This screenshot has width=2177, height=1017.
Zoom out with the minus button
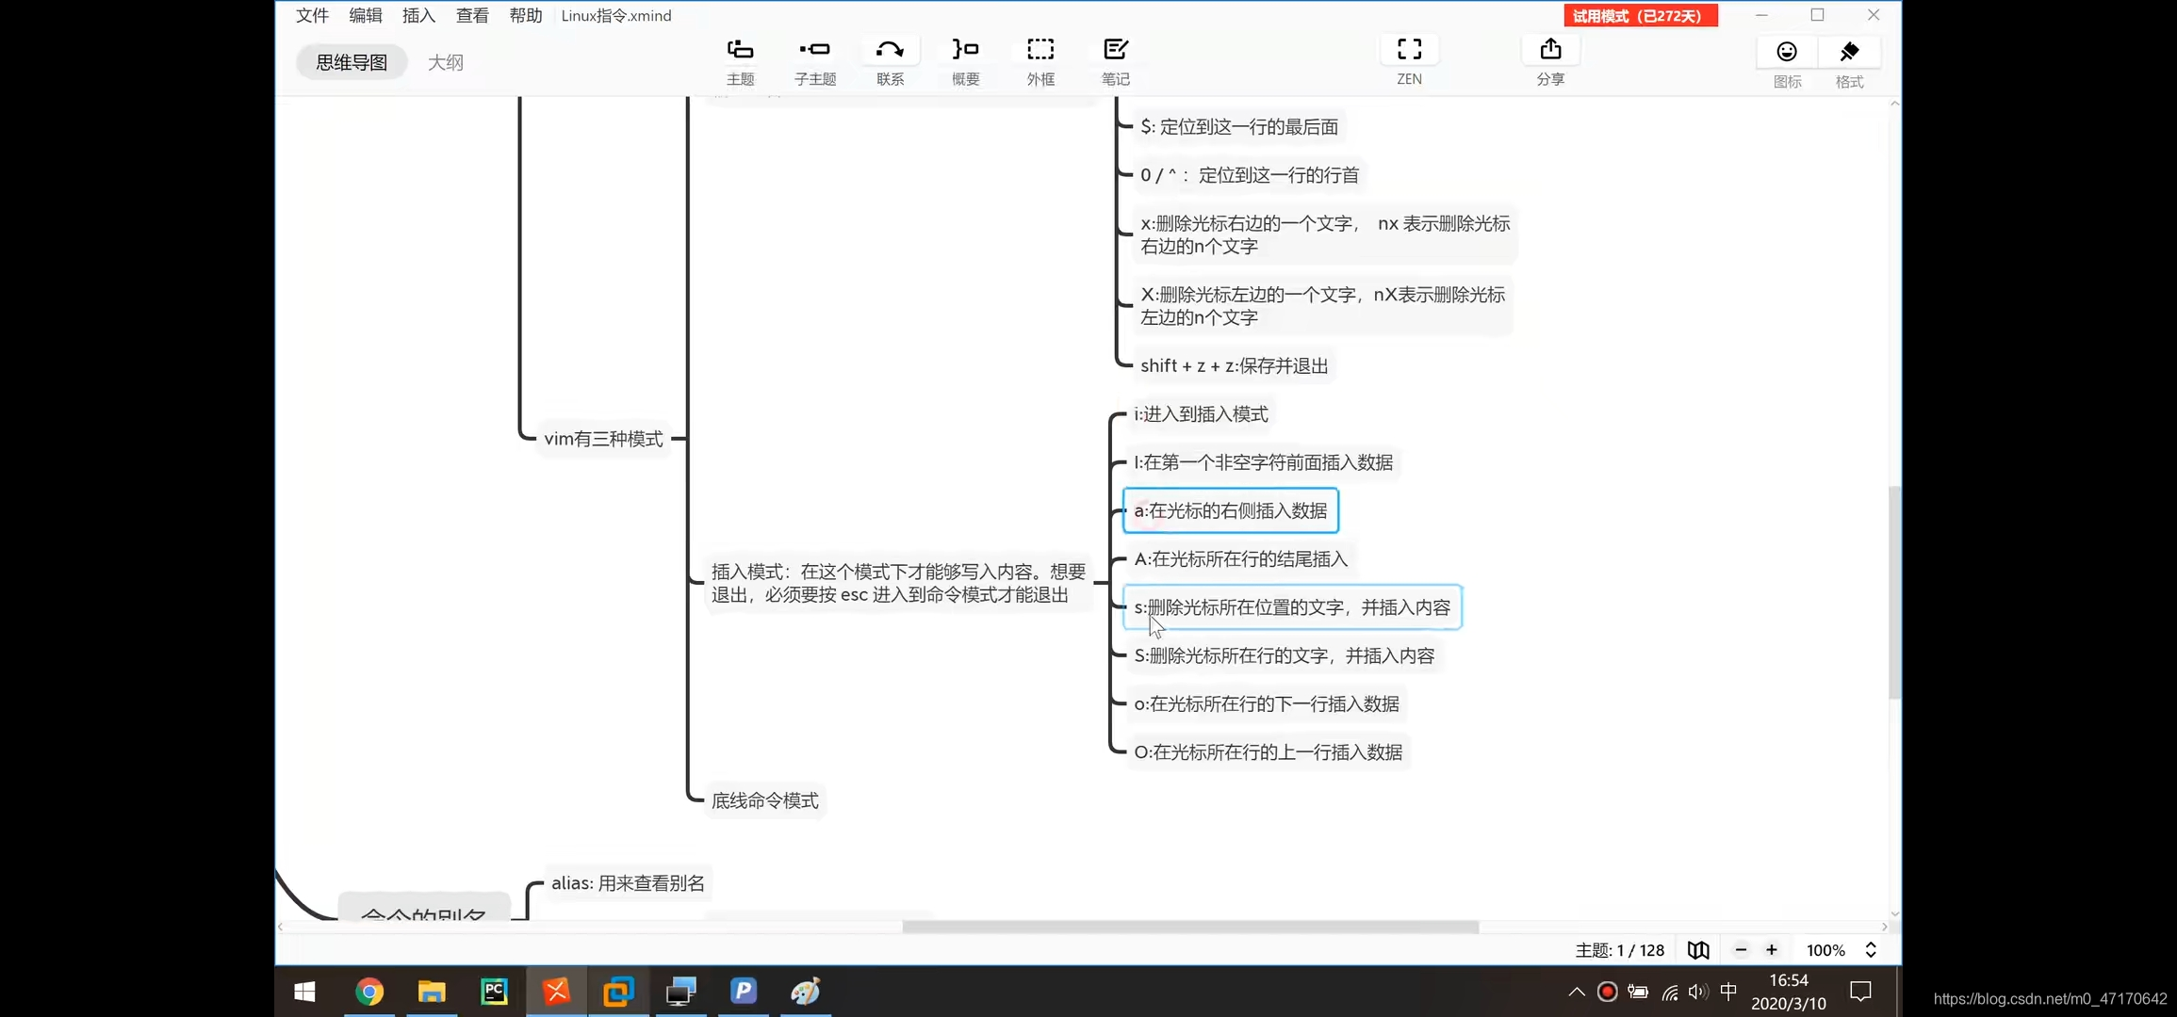[1741, 950]
